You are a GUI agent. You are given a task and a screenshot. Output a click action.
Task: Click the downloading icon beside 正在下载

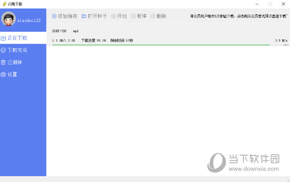click(3, 38)
